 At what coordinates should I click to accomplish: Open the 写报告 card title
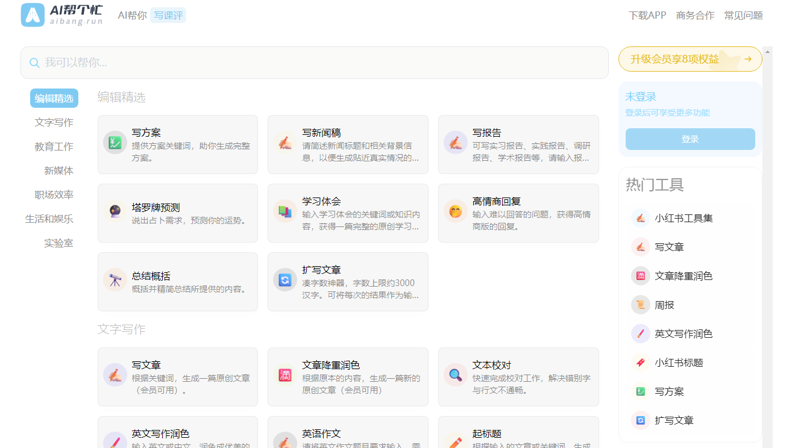coord(487,132)
